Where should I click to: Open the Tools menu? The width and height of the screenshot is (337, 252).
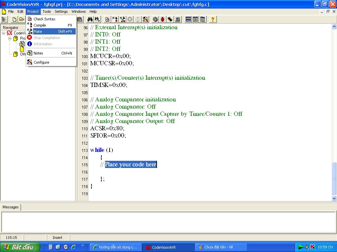tap(47, 11)
